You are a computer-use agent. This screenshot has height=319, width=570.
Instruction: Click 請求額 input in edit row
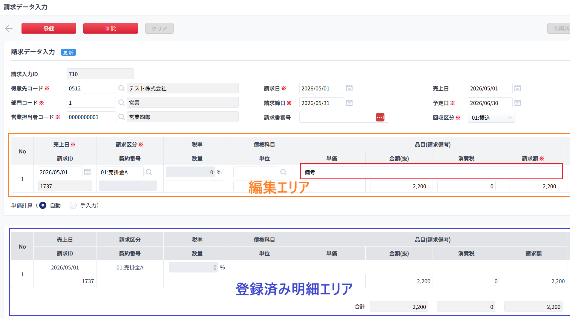pyautogui.click(x=534, y=186)
